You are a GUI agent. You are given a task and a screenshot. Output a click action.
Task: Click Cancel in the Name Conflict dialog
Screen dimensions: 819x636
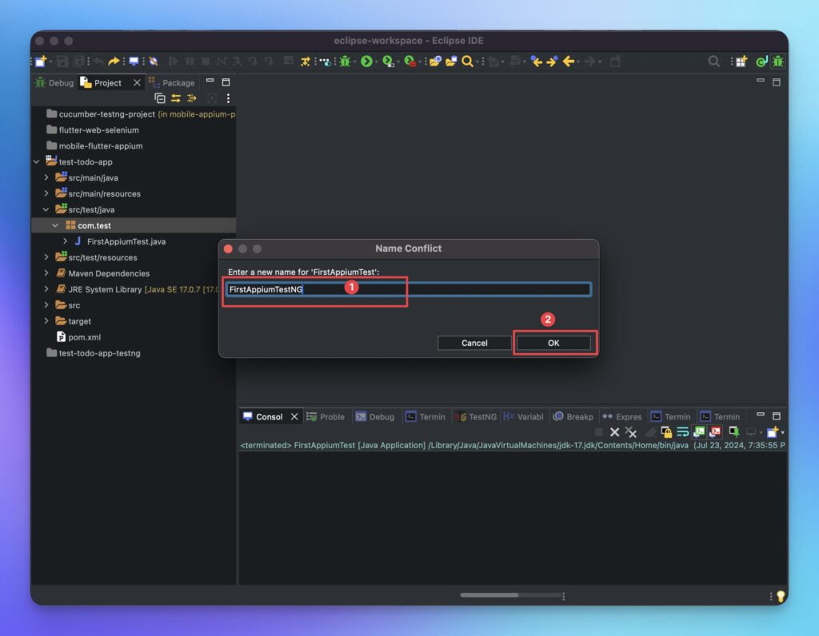(x=474, y=343)
